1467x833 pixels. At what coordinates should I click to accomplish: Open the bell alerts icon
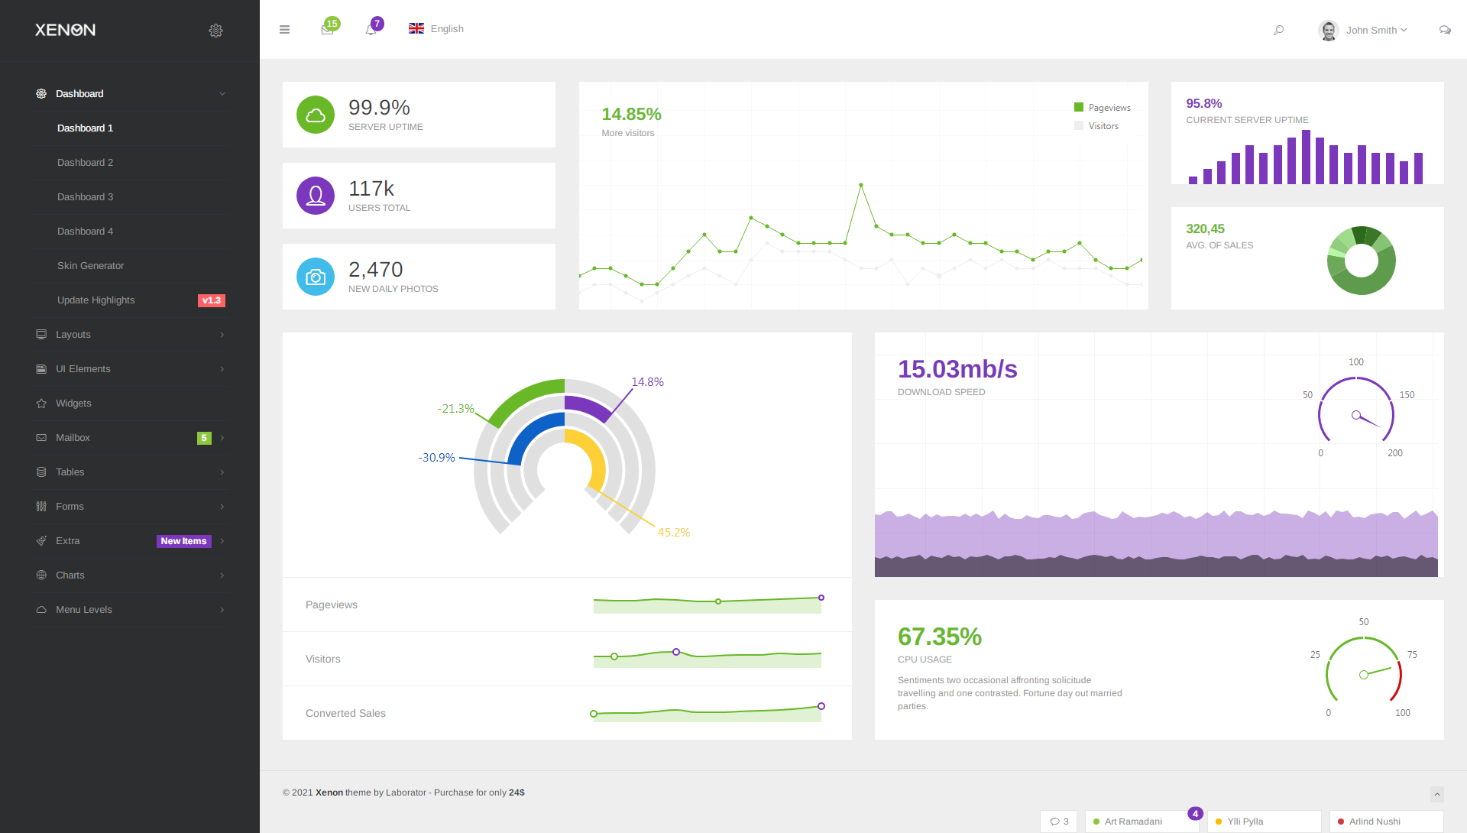(371, 30)
